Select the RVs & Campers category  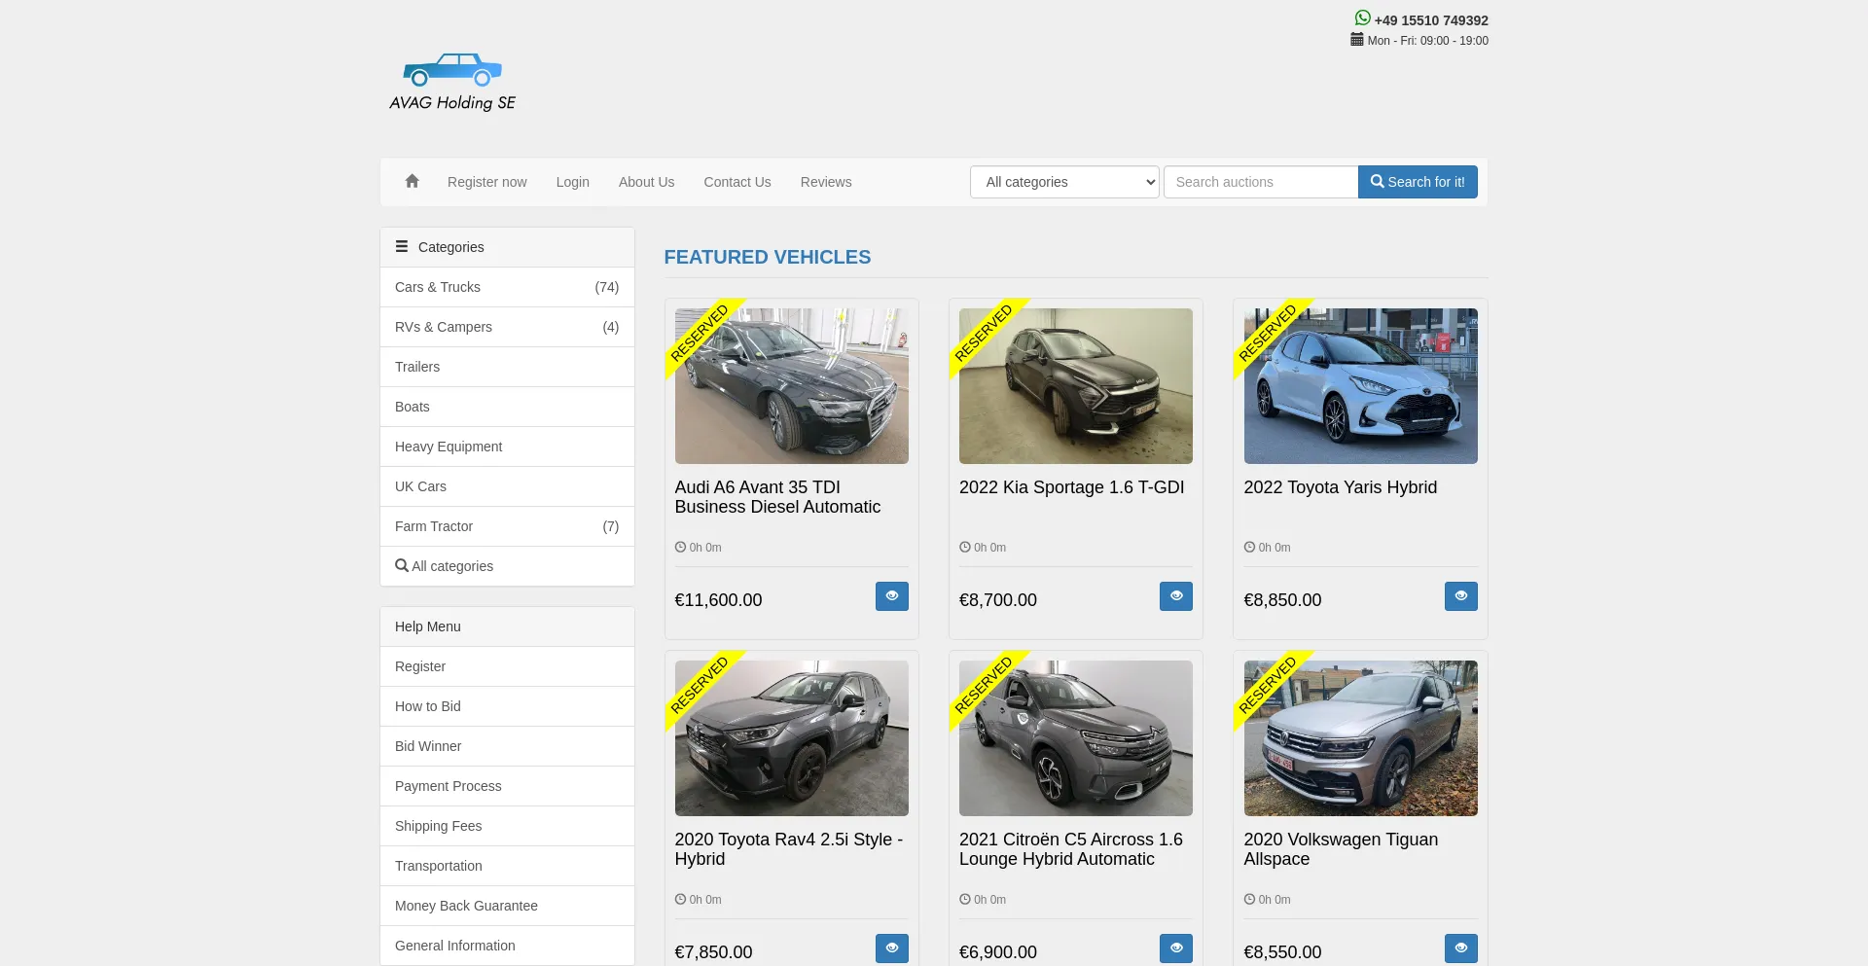tap(507, 327)
